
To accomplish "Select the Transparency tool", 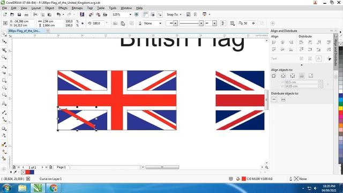I will 4,136.
